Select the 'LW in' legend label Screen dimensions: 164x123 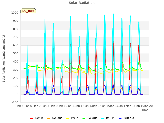coord(75,118)
